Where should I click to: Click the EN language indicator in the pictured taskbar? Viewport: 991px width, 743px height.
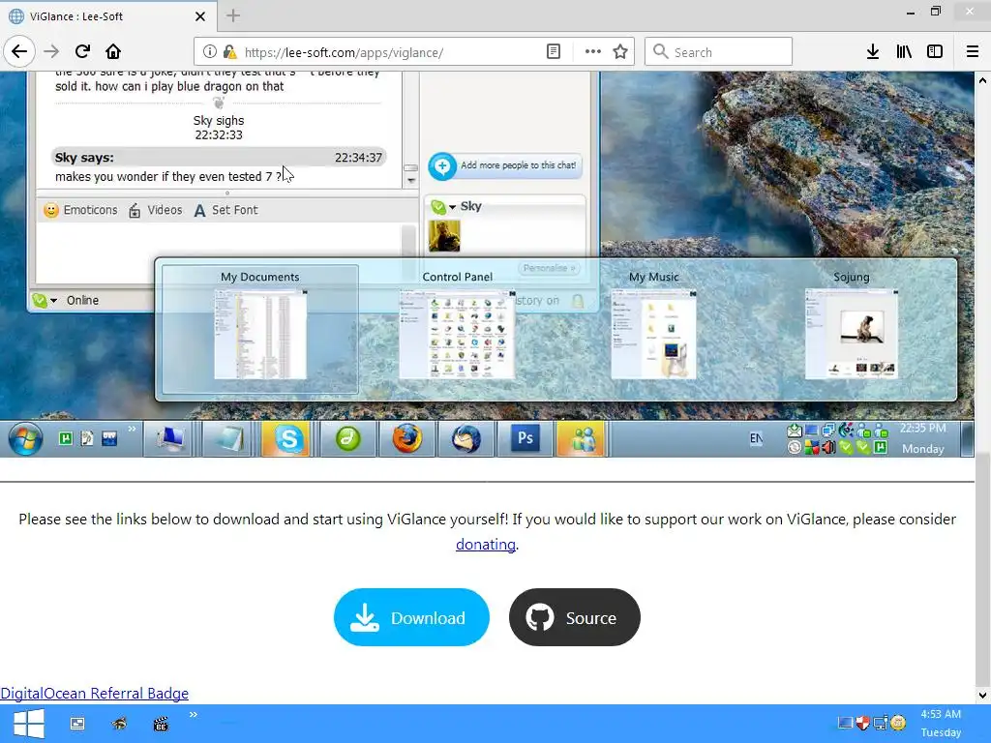tap(756, 438)
